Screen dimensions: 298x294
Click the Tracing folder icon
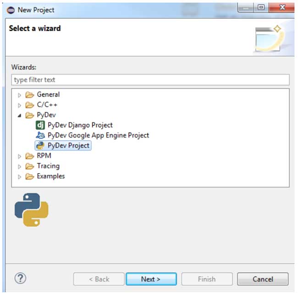tap(30, 166)
